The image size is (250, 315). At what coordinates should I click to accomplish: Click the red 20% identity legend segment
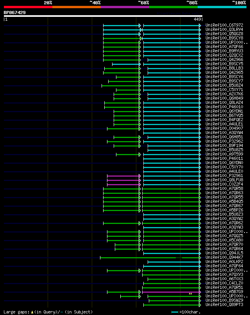[28, 7]
